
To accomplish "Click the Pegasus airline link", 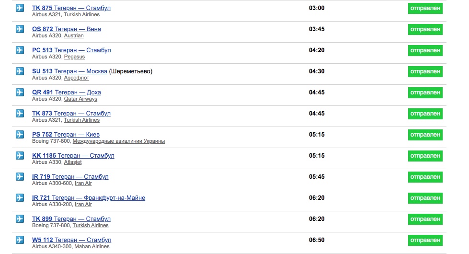I will [74, 57].
